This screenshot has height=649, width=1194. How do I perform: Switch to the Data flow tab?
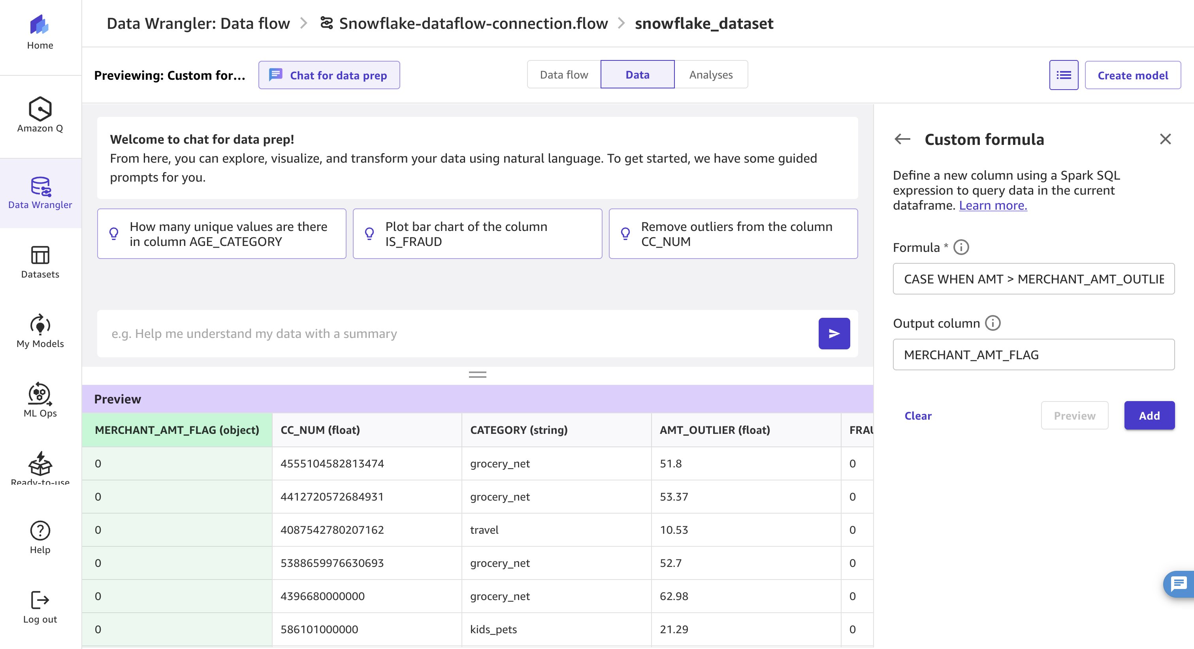(564, 75)
